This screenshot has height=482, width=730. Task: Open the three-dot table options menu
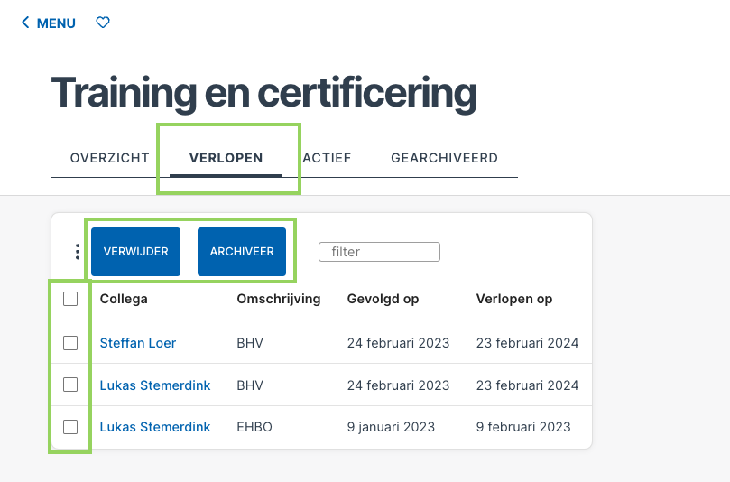pos(78,252)
